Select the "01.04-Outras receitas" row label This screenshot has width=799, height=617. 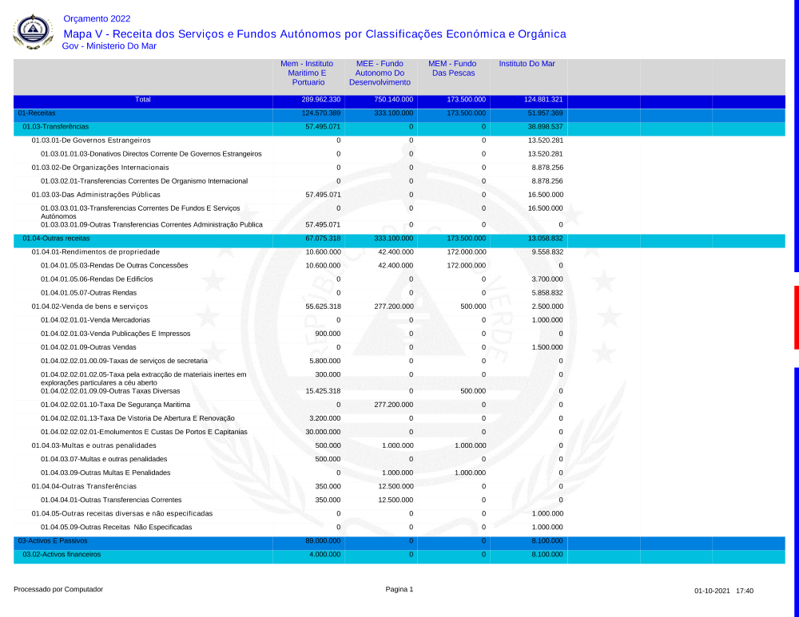(x=56, y=238)
